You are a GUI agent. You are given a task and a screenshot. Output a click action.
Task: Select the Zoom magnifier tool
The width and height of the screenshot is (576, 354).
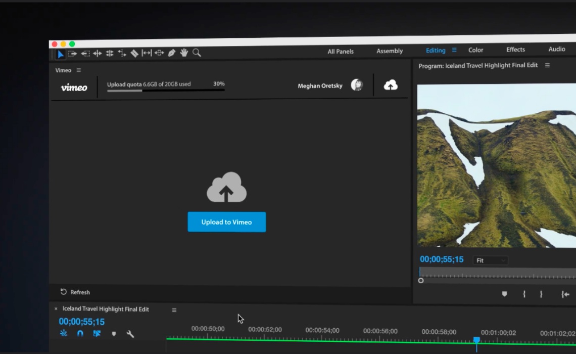coord(197,53)
